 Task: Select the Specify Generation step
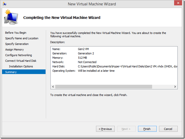point(17,44)
